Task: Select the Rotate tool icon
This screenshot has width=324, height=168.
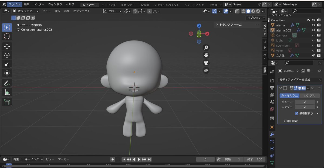Action: [x=7, y=55]
